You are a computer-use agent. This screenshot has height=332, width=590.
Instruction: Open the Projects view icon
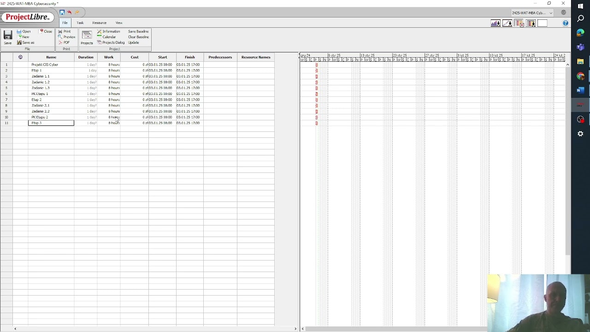point(87,38)
